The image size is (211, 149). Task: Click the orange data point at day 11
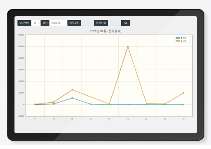72,90
